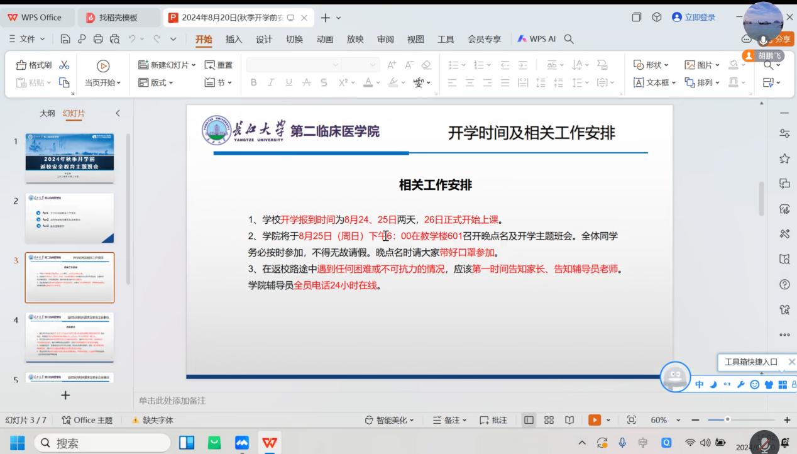
Task: Open the 版式 layout dropdown
Action: pyautogui.click(x=156, y=82)
